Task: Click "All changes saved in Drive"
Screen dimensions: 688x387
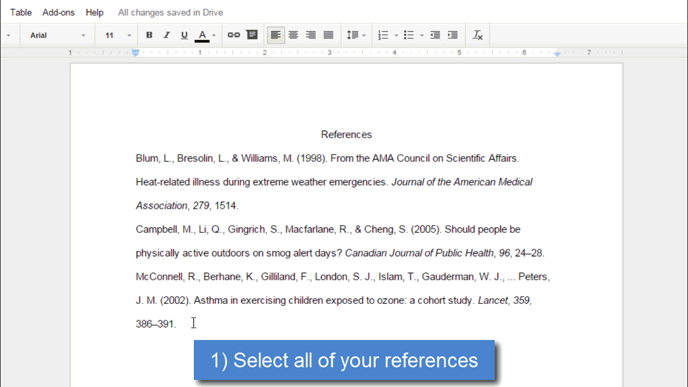Action: (x=170, y=12)
